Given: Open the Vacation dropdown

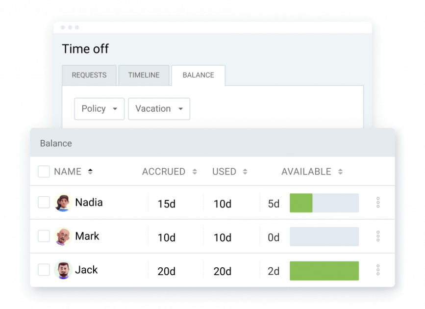Looking at the screenshot, I should tap(159, 109).
